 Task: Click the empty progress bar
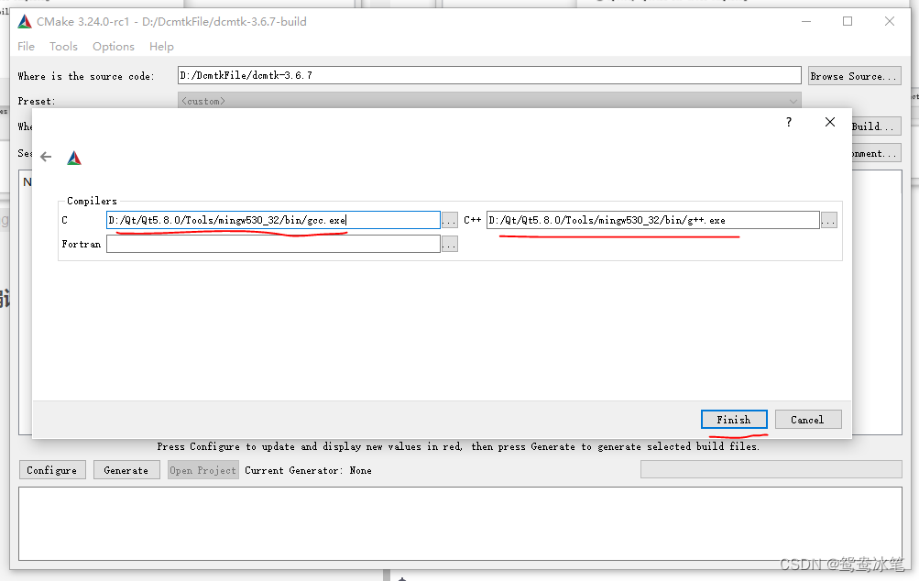[x=771, y=469]
